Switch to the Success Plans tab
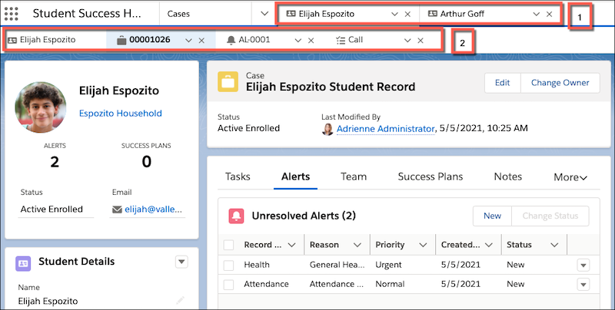The height and width of the screenshot is (310, 615). coord(430,176)
